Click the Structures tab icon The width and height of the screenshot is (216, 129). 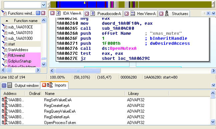pyautogui.click(x=167, y=13)
